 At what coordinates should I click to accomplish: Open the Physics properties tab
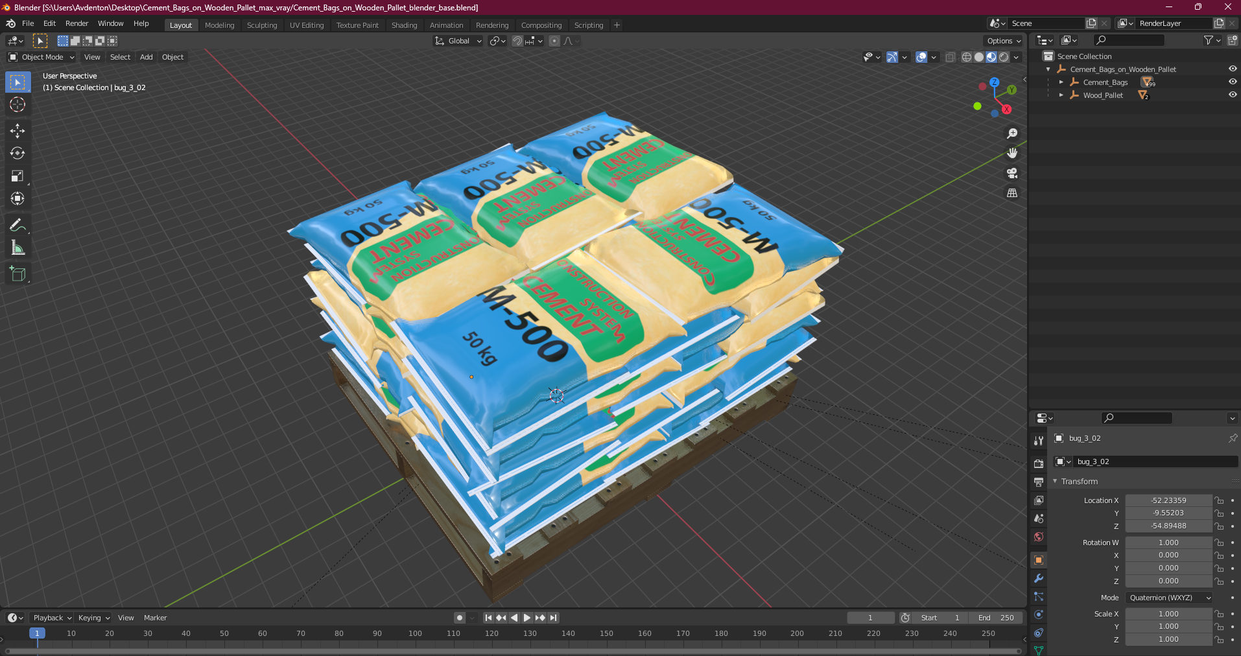[1038, 615]
